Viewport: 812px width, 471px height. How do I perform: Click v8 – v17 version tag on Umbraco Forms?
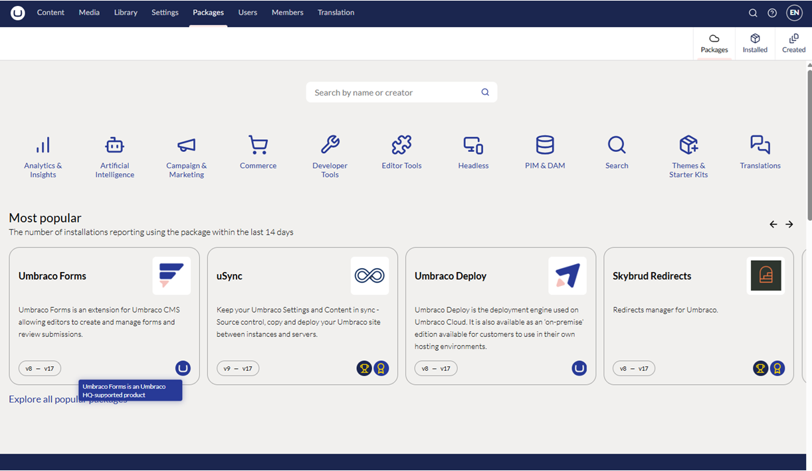(x=41, y=368)
